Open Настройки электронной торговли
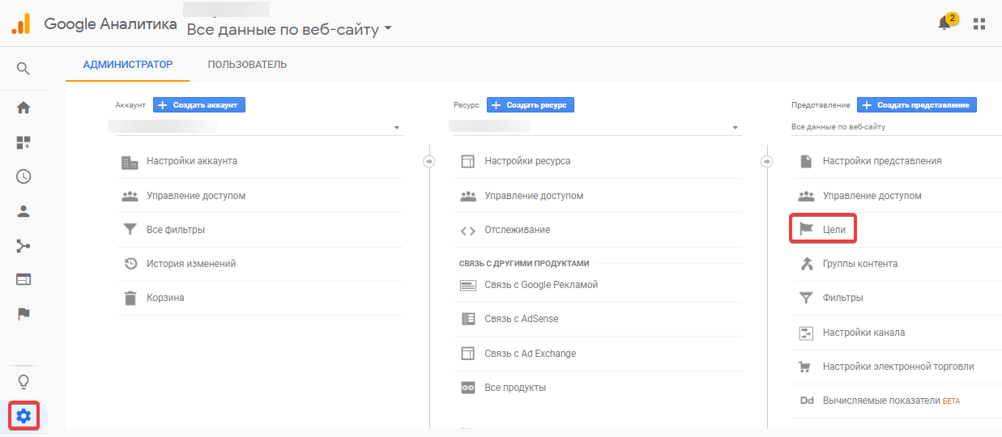1002x437 pixels. click(x=898, y=367)
